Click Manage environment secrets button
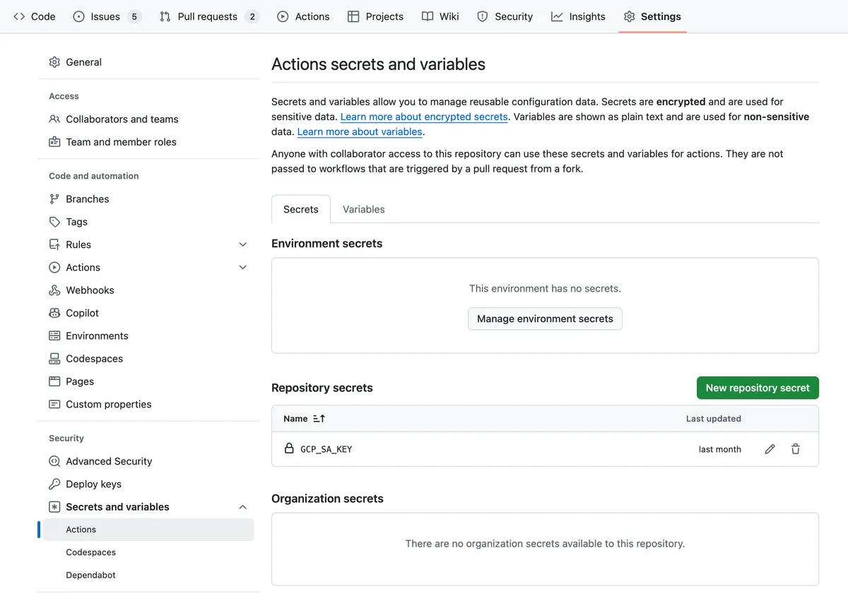This screenshot has height=596, width=848. [545, 318]
